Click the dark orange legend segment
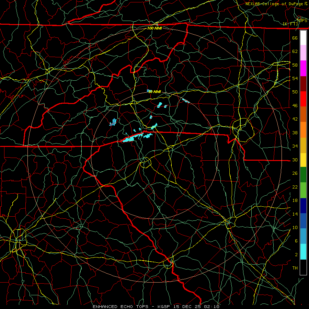Viewport: 309px width, 309px height. coord(303,114)
